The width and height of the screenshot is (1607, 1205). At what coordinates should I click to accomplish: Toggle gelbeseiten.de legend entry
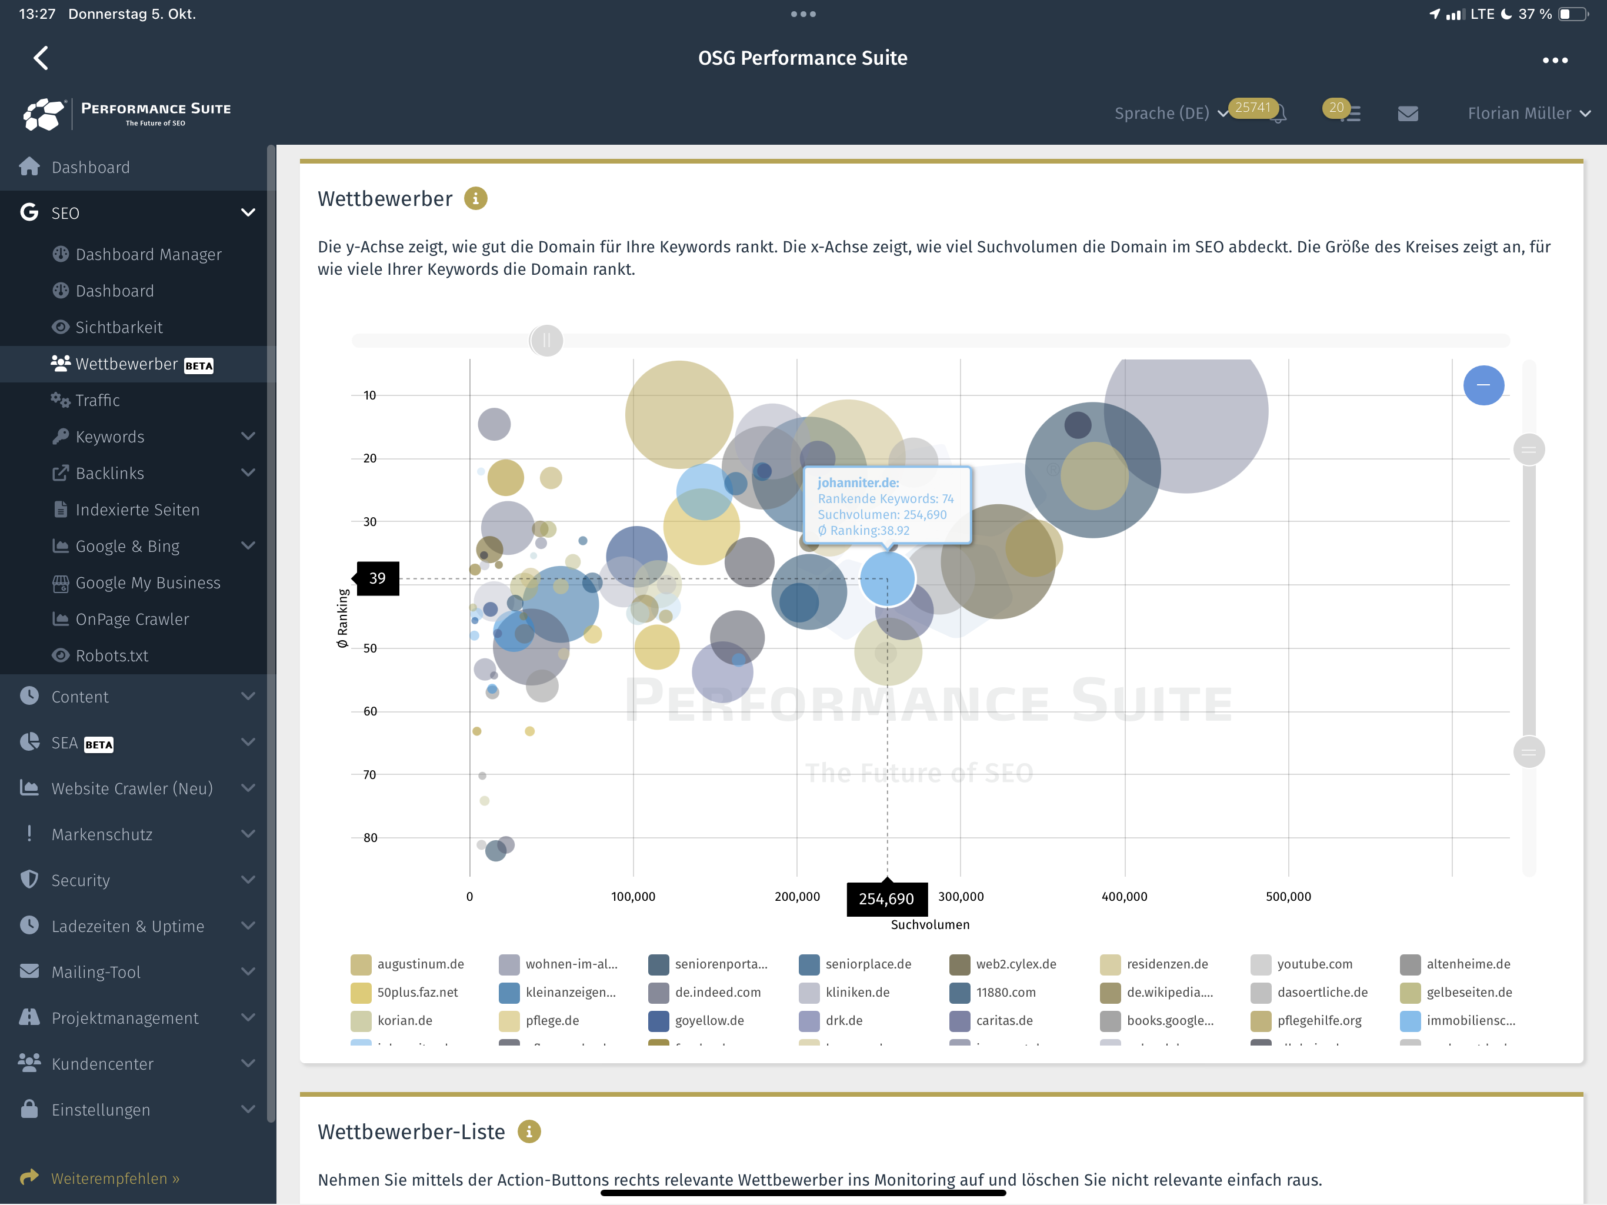tap(1456, 992)
